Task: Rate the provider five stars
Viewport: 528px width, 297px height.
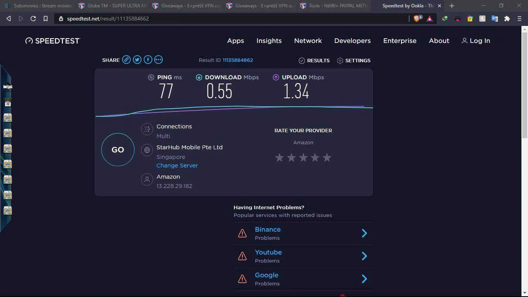Action: click(327, 157)
